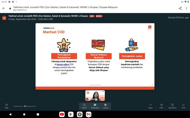Image resolution: width=190 pixels, height=118 pixels.
Task: Go back using browser back arrow
Action: coord(4,8)
